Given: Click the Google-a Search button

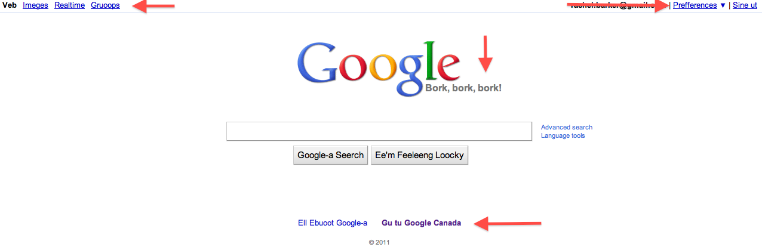Looking at the screenshot, I should point(330,155).
